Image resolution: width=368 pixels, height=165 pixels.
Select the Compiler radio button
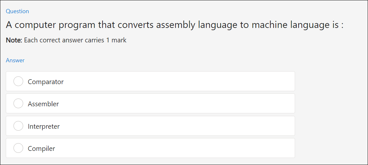click(x=18, y=148)
